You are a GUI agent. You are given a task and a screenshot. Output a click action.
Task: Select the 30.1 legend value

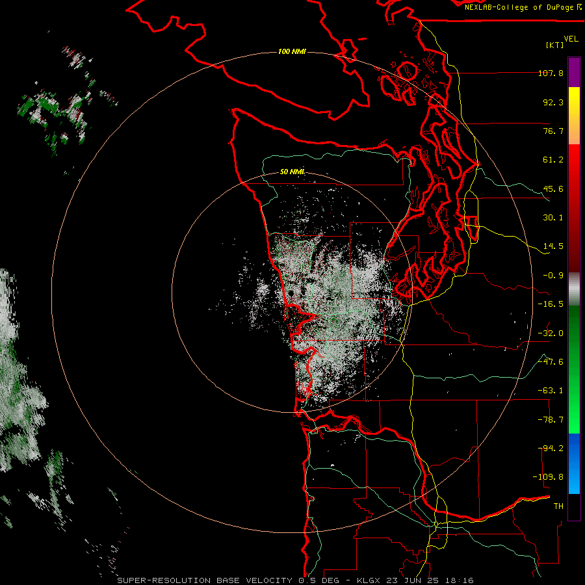(553, 218)
